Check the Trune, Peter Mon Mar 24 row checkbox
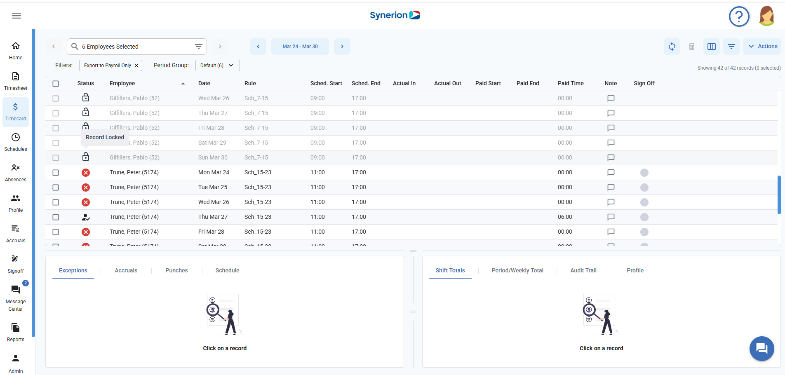 pyautogui.click(x=56, y=173)
